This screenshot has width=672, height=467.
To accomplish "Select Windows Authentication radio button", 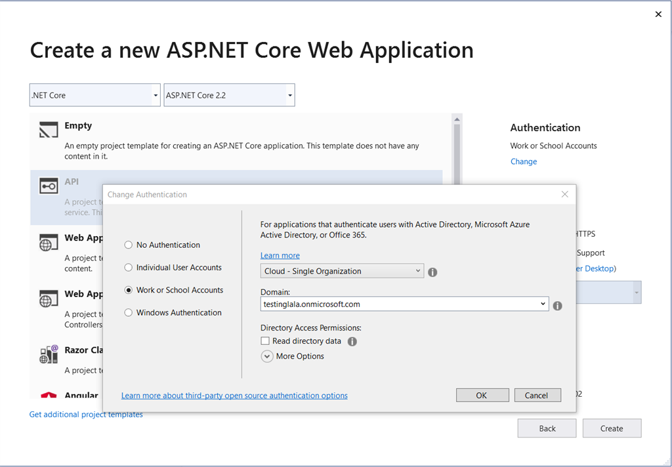I will click(x=128, y=313).
